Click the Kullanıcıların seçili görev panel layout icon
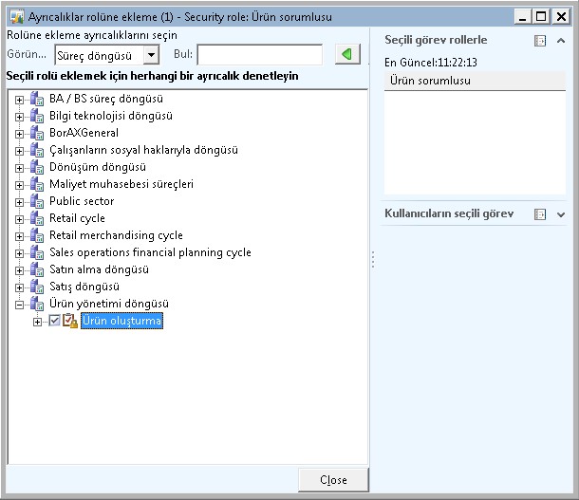 point(540,214)
